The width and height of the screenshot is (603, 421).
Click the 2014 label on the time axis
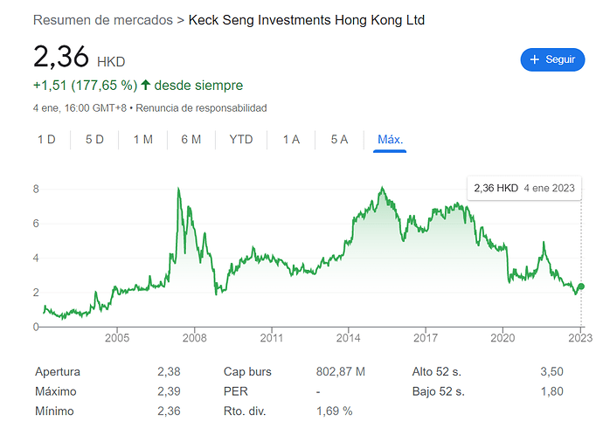point(349,338)
